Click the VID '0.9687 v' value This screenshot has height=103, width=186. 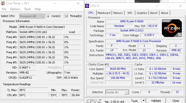[x=27, y=67]
